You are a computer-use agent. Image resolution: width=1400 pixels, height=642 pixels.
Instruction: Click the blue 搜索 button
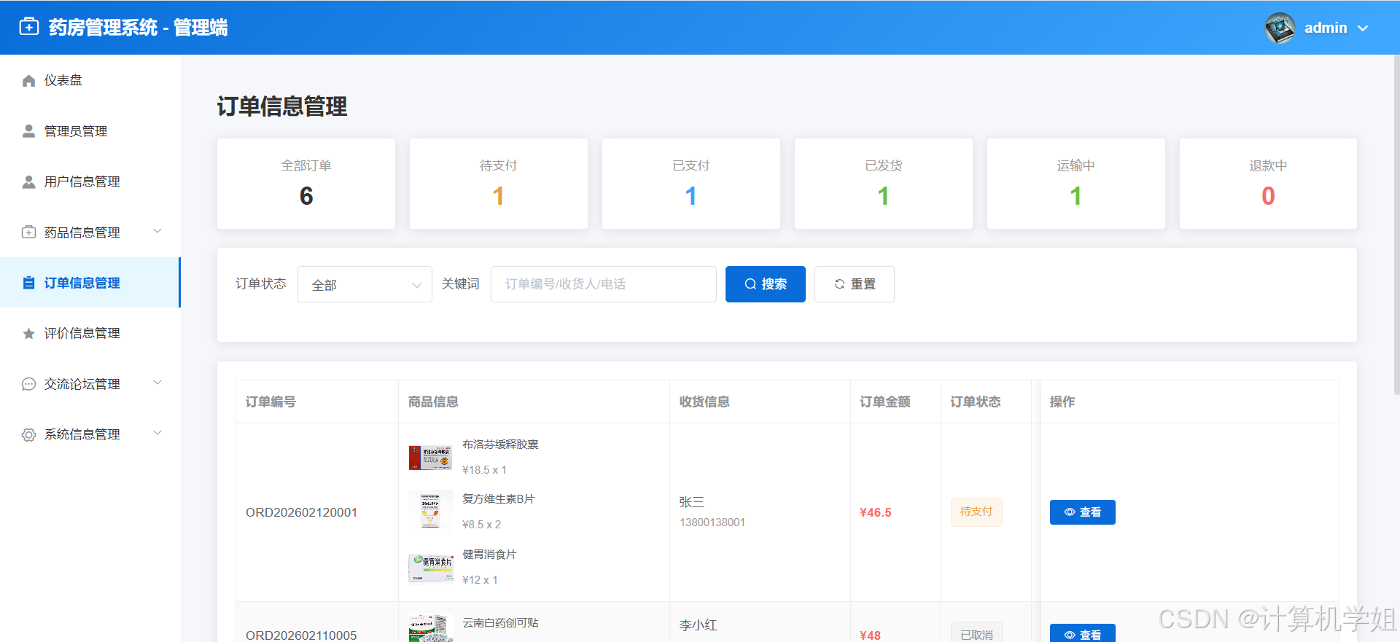(x=766, y=284)
